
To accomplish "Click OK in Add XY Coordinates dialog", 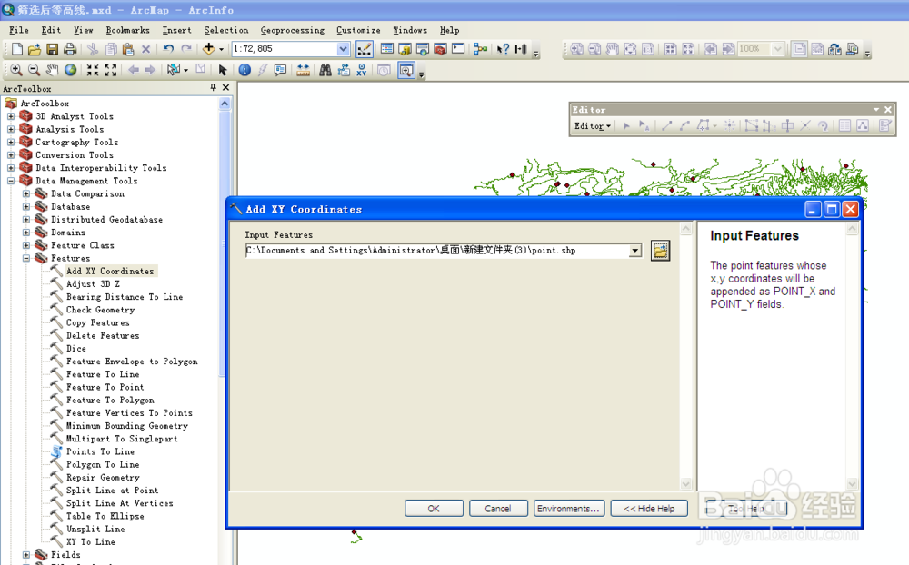I will 434,509.
